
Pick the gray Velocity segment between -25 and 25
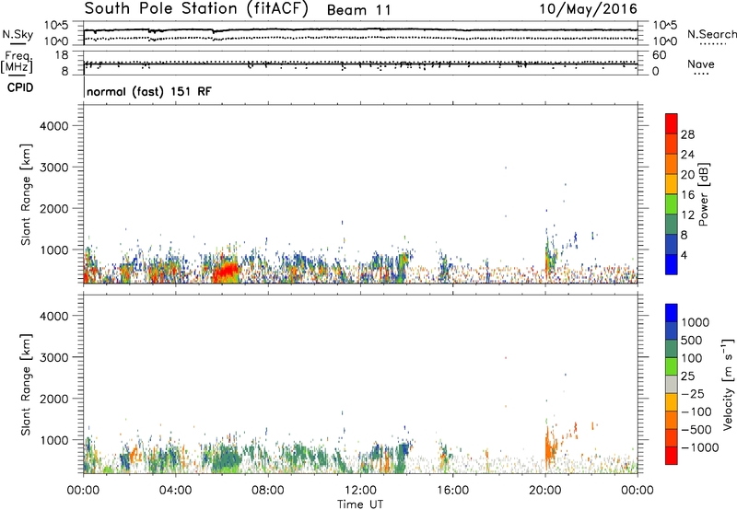point(672,384)
